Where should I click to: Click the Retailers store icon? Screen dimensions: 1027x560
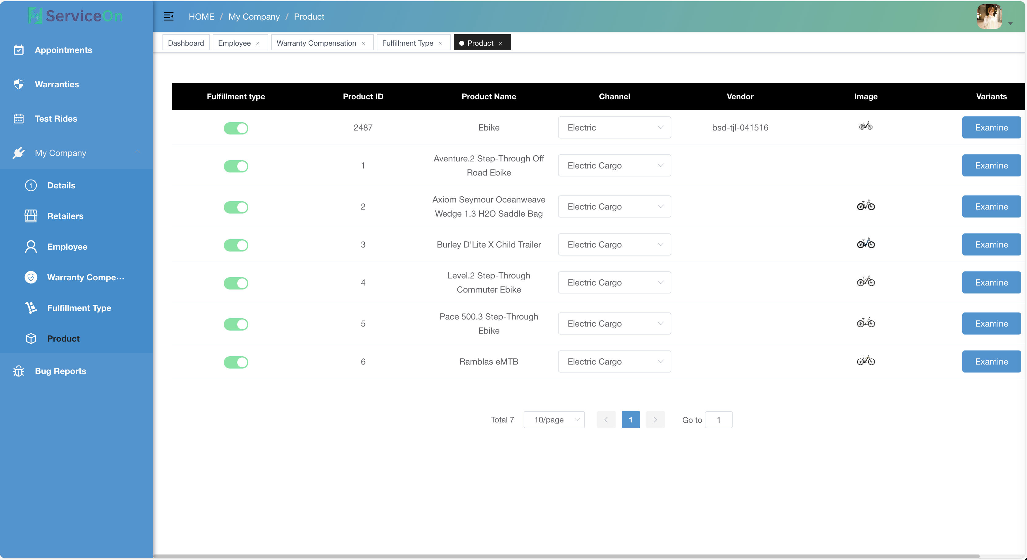click(31, 216)
